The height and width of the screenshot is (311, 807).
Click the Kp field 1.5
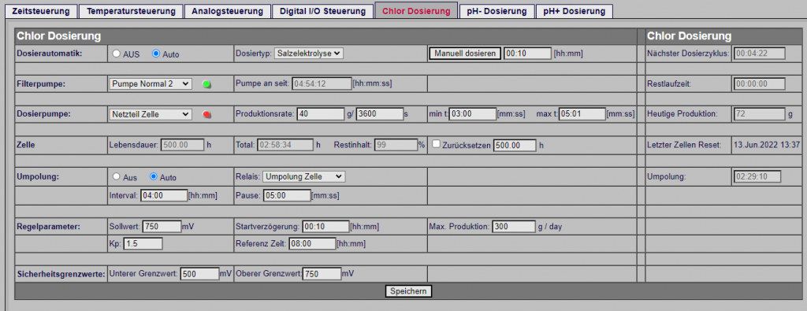tap(143, 243)
